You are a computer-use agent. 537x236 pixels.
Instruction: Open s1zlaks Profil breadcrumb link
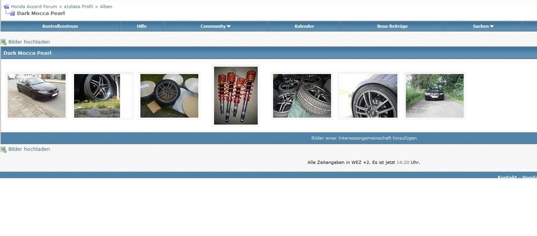point(78,6)
